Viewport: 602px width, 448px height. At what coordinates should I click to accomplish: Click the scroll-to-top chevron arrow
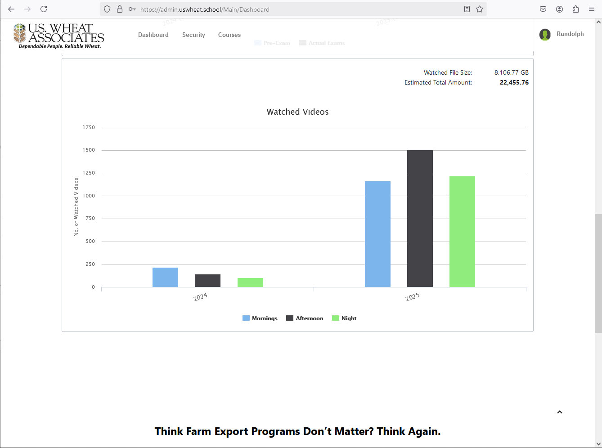pos(560,412)
